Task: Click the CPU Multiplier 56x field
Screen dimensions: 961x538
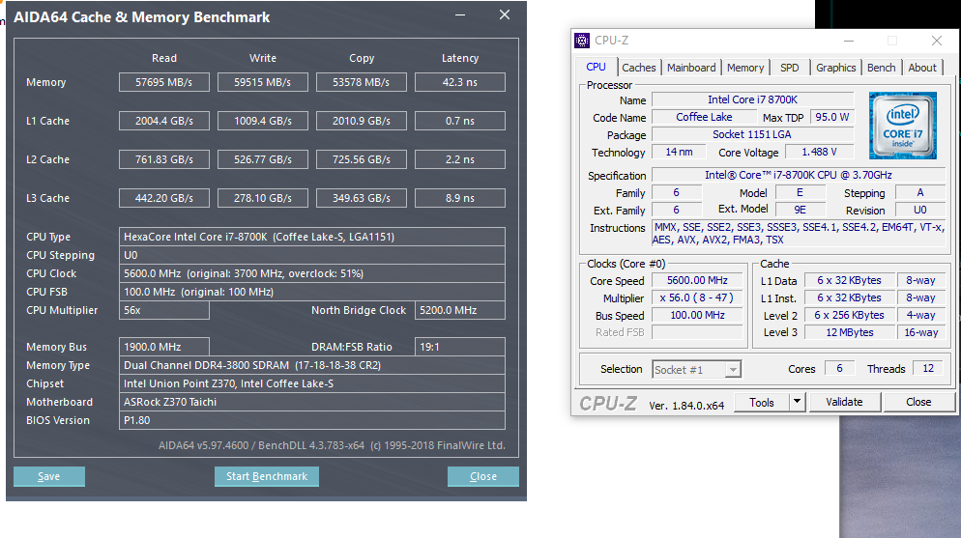Action: tap(164, 310)
